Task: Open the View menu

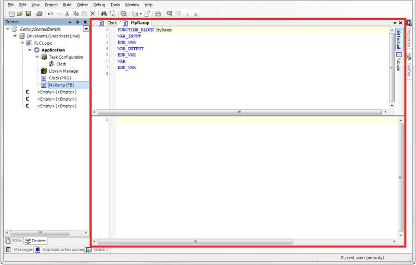Action: pyautogui.click(x=35, y=5)
